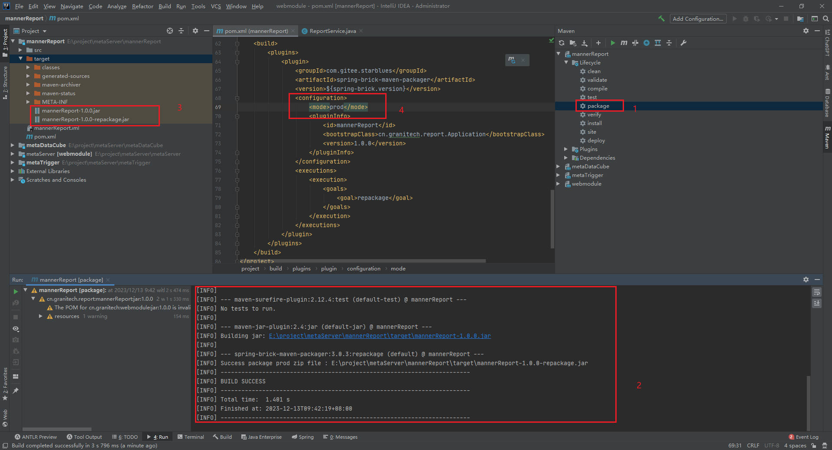Open the Terminal tool window tab
Screen dimensions: 832x450
(191, 437)
